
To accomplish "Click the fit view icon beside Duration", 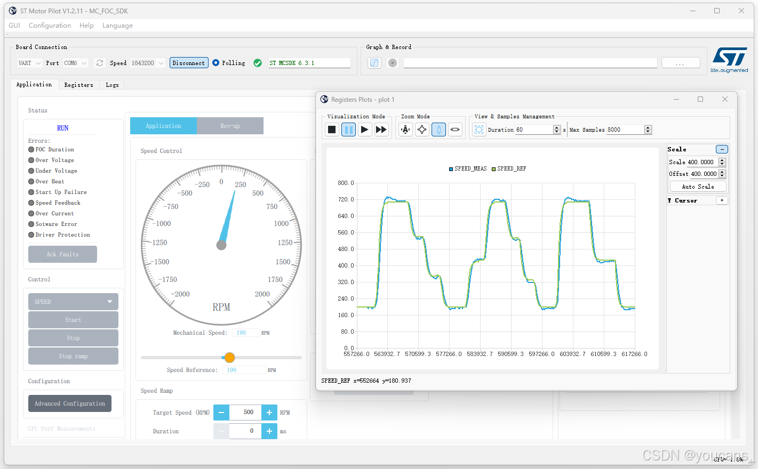I will [479, 130].
